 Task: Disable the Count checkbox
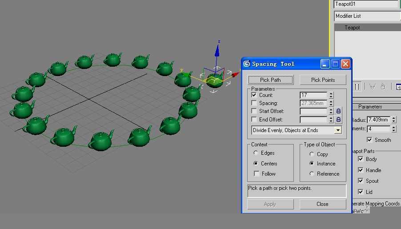(x=254, y=95)
